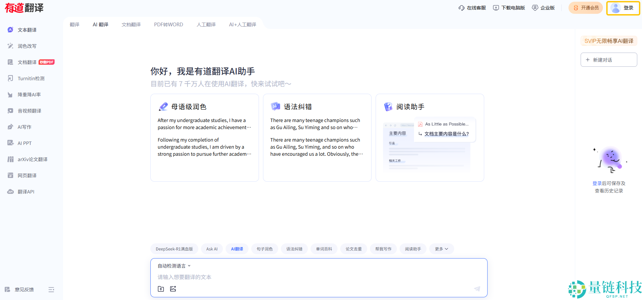642x300 pixels.
Task: Click the 意见反馈 feedback icon
Action: [x=7, y=289]
